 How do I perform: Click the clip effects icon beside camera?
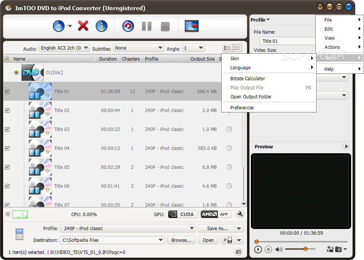point(330,249)
